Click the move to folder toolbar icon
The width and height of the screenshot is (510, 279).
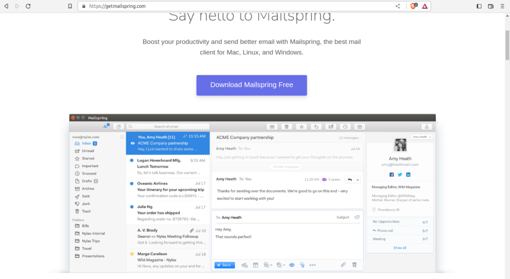[360, 127]
